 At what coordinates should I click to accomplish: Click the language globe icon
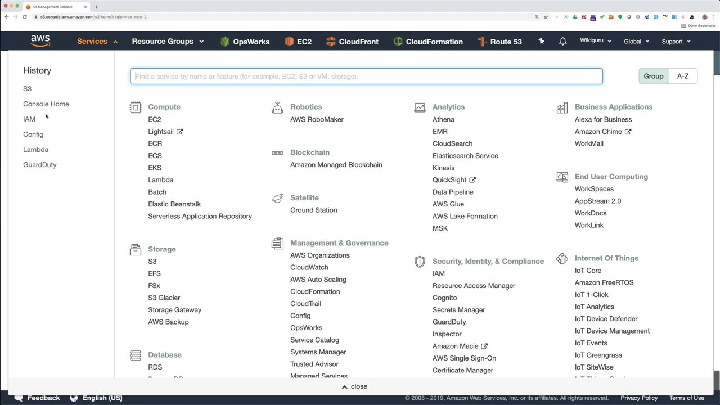[74, 398]
